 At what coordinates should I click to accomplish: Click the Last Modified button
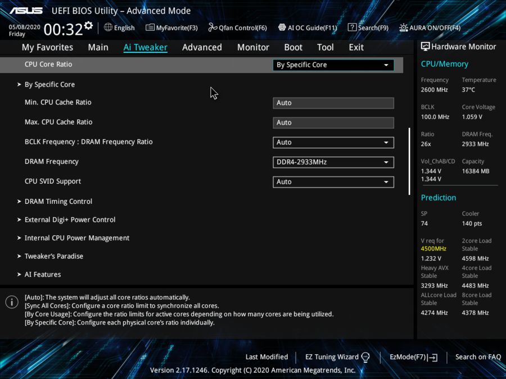[x=266, y=357]
